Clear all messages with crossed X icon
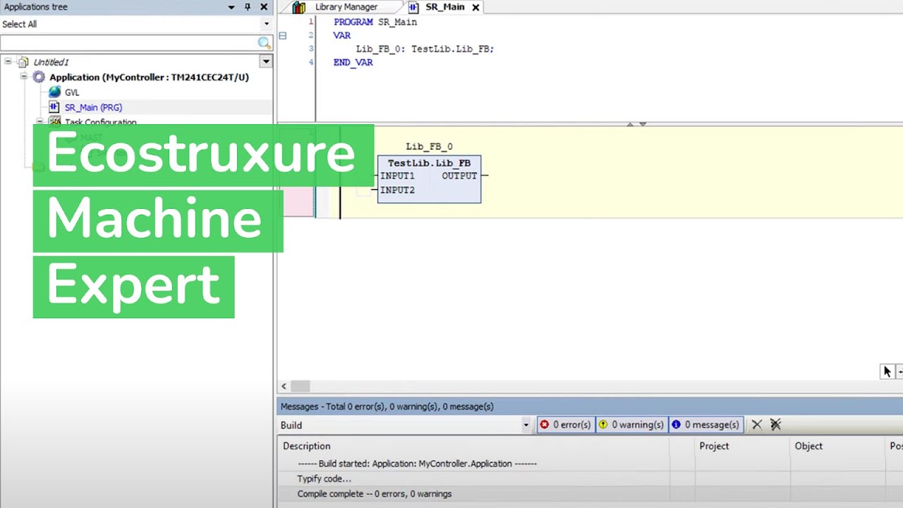 point(775,425)
